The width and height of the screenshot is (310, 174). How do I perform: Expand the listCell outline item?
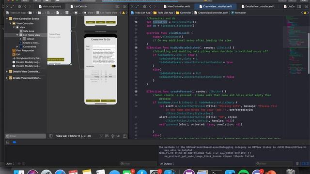click(20, 39)
